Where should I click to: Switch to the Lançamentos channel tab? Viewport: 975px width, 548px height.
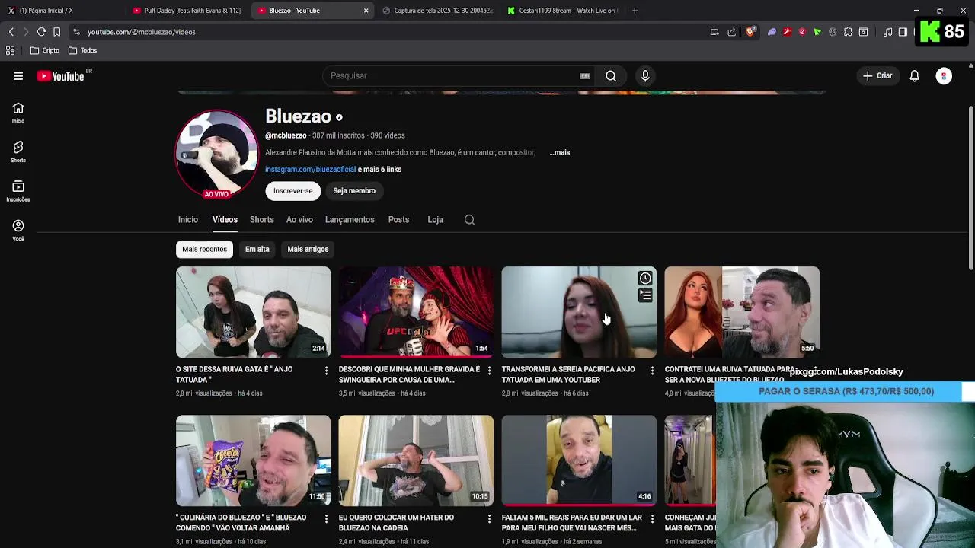click(350, 220)
